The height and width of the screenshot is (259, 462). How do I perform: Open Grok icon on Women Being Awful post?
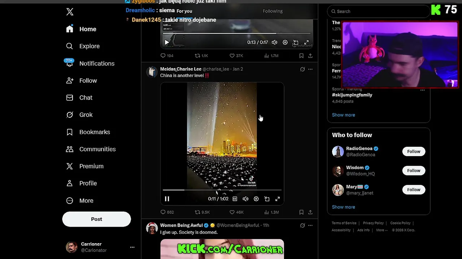[302, 226]
